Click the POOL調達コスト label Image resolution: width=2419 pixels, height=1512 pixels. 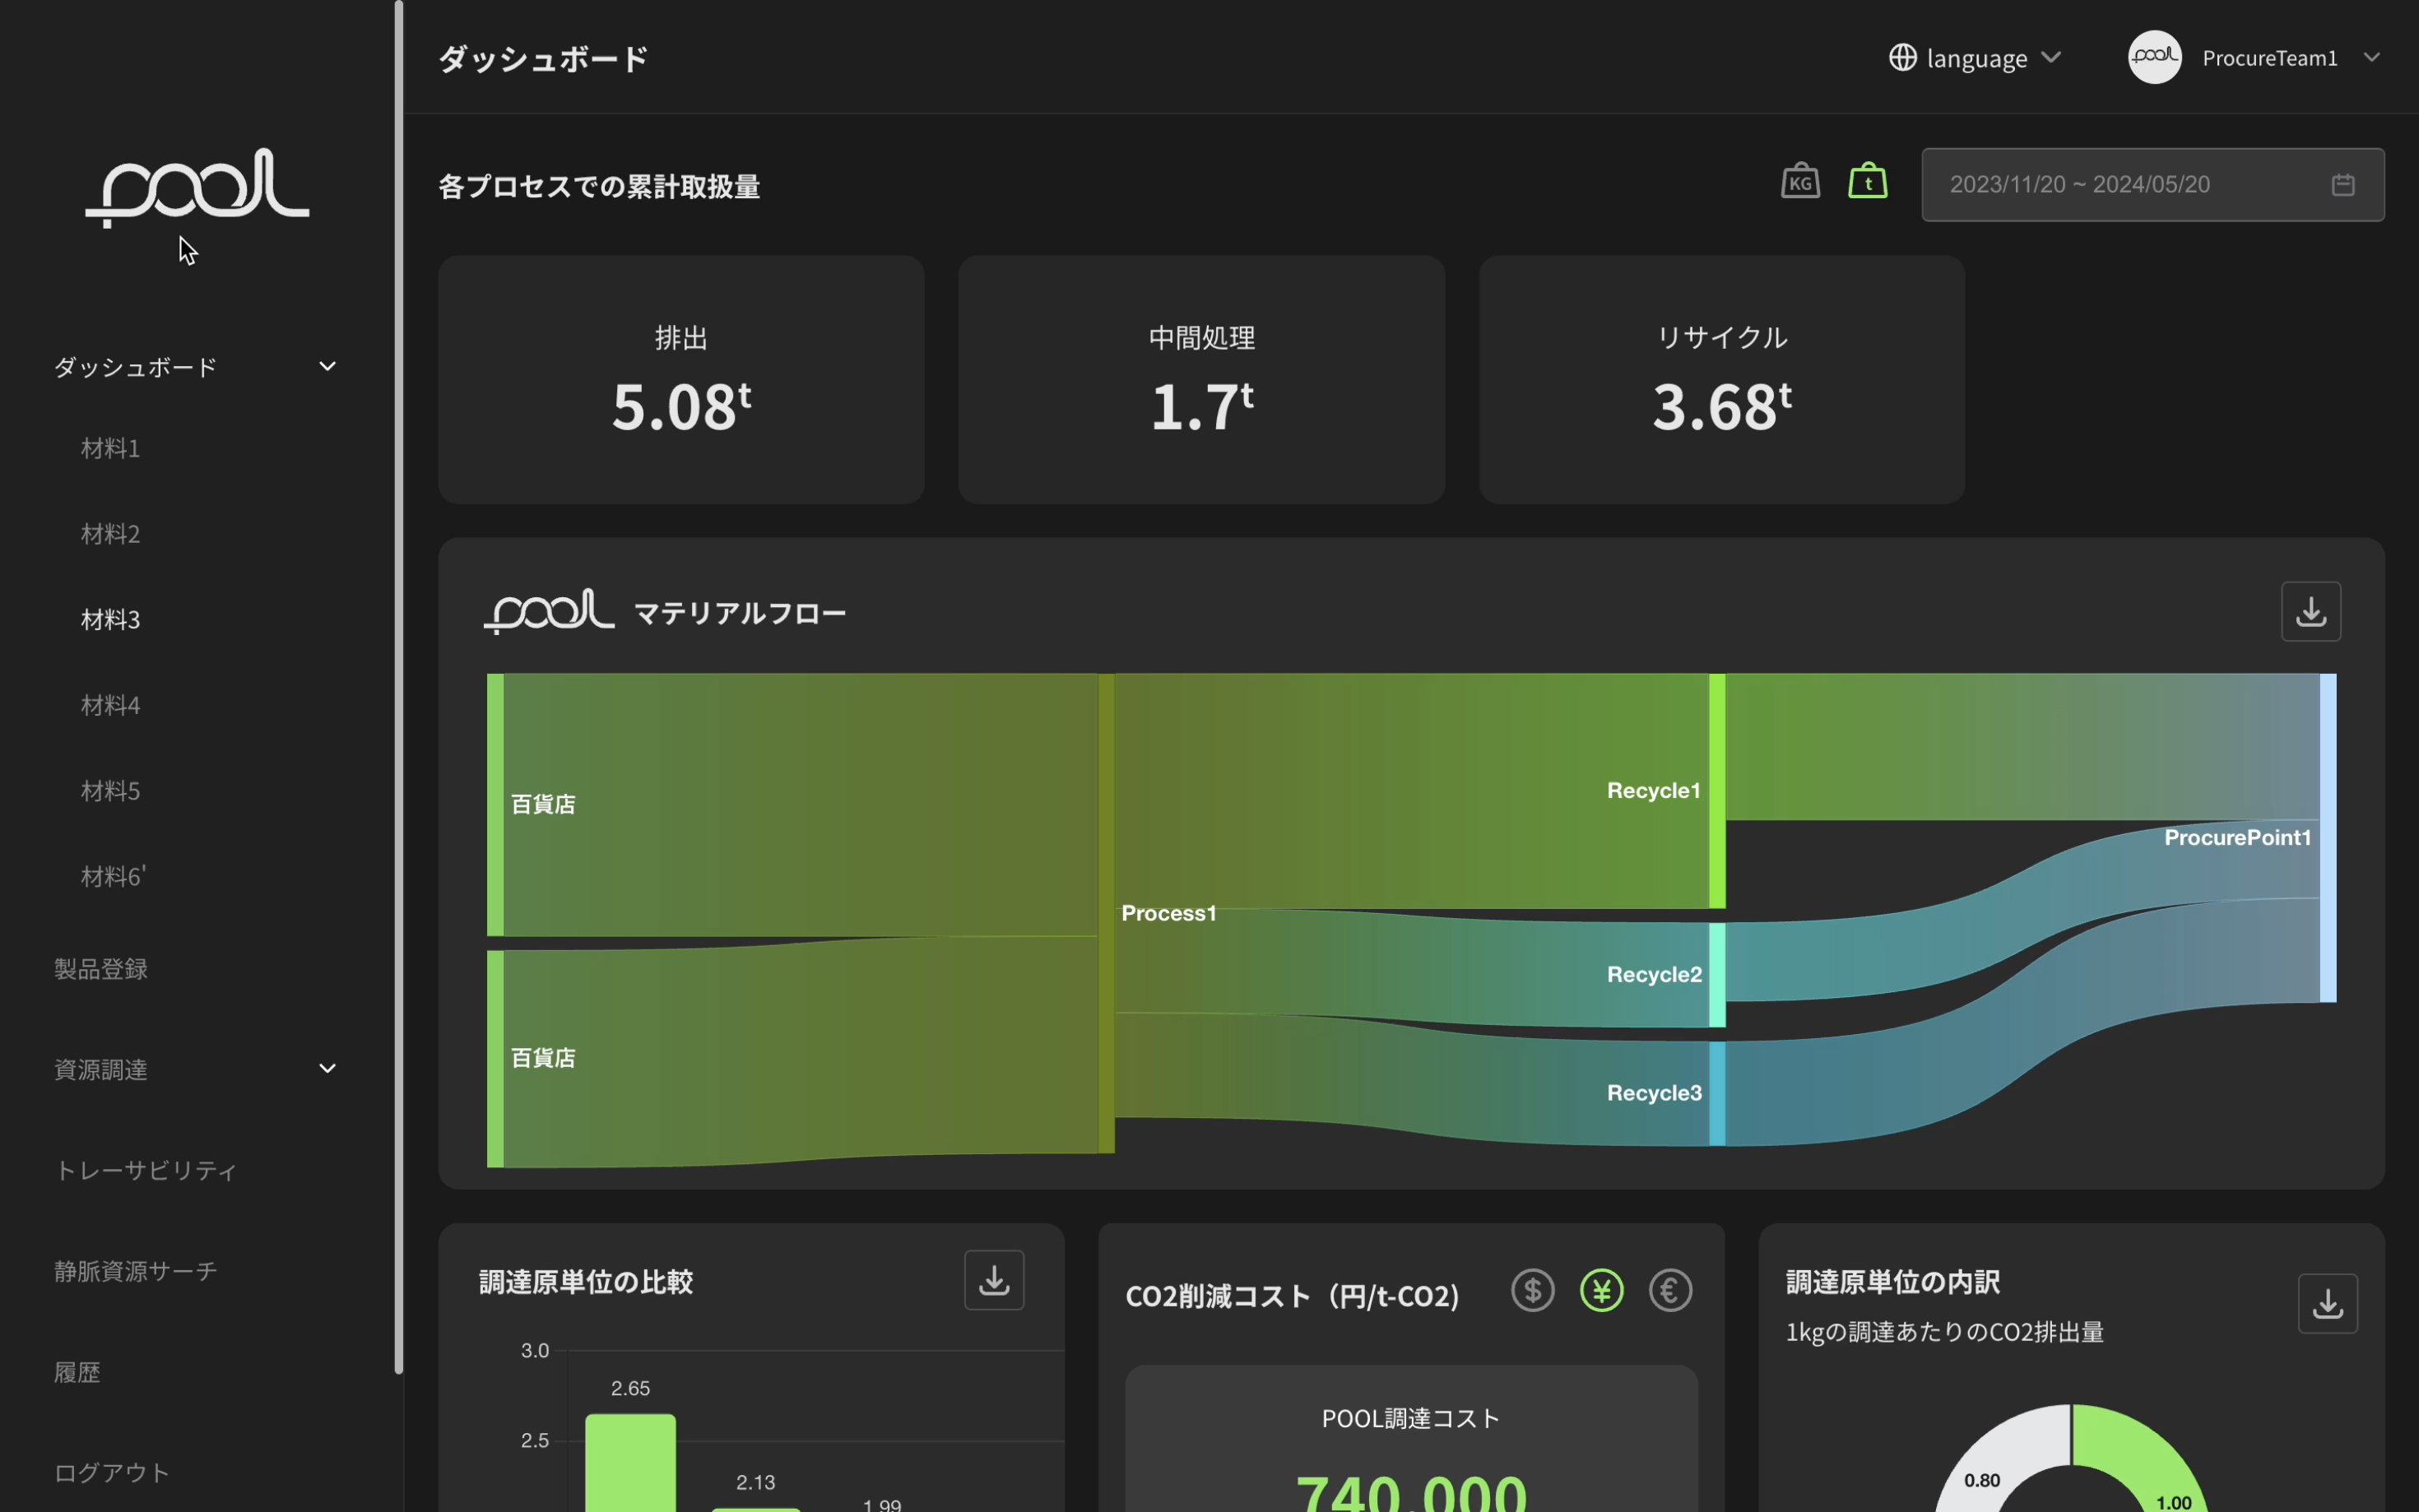(1410, 1419)
